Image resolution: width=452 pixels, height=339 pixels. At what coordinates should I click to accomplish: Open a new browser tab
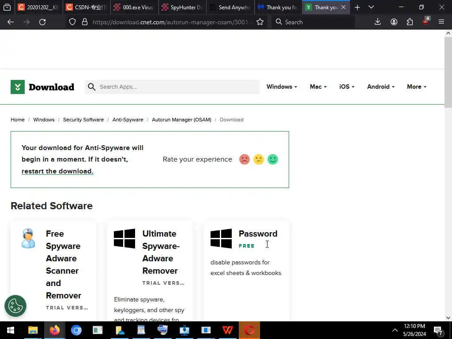click(357, 7)
